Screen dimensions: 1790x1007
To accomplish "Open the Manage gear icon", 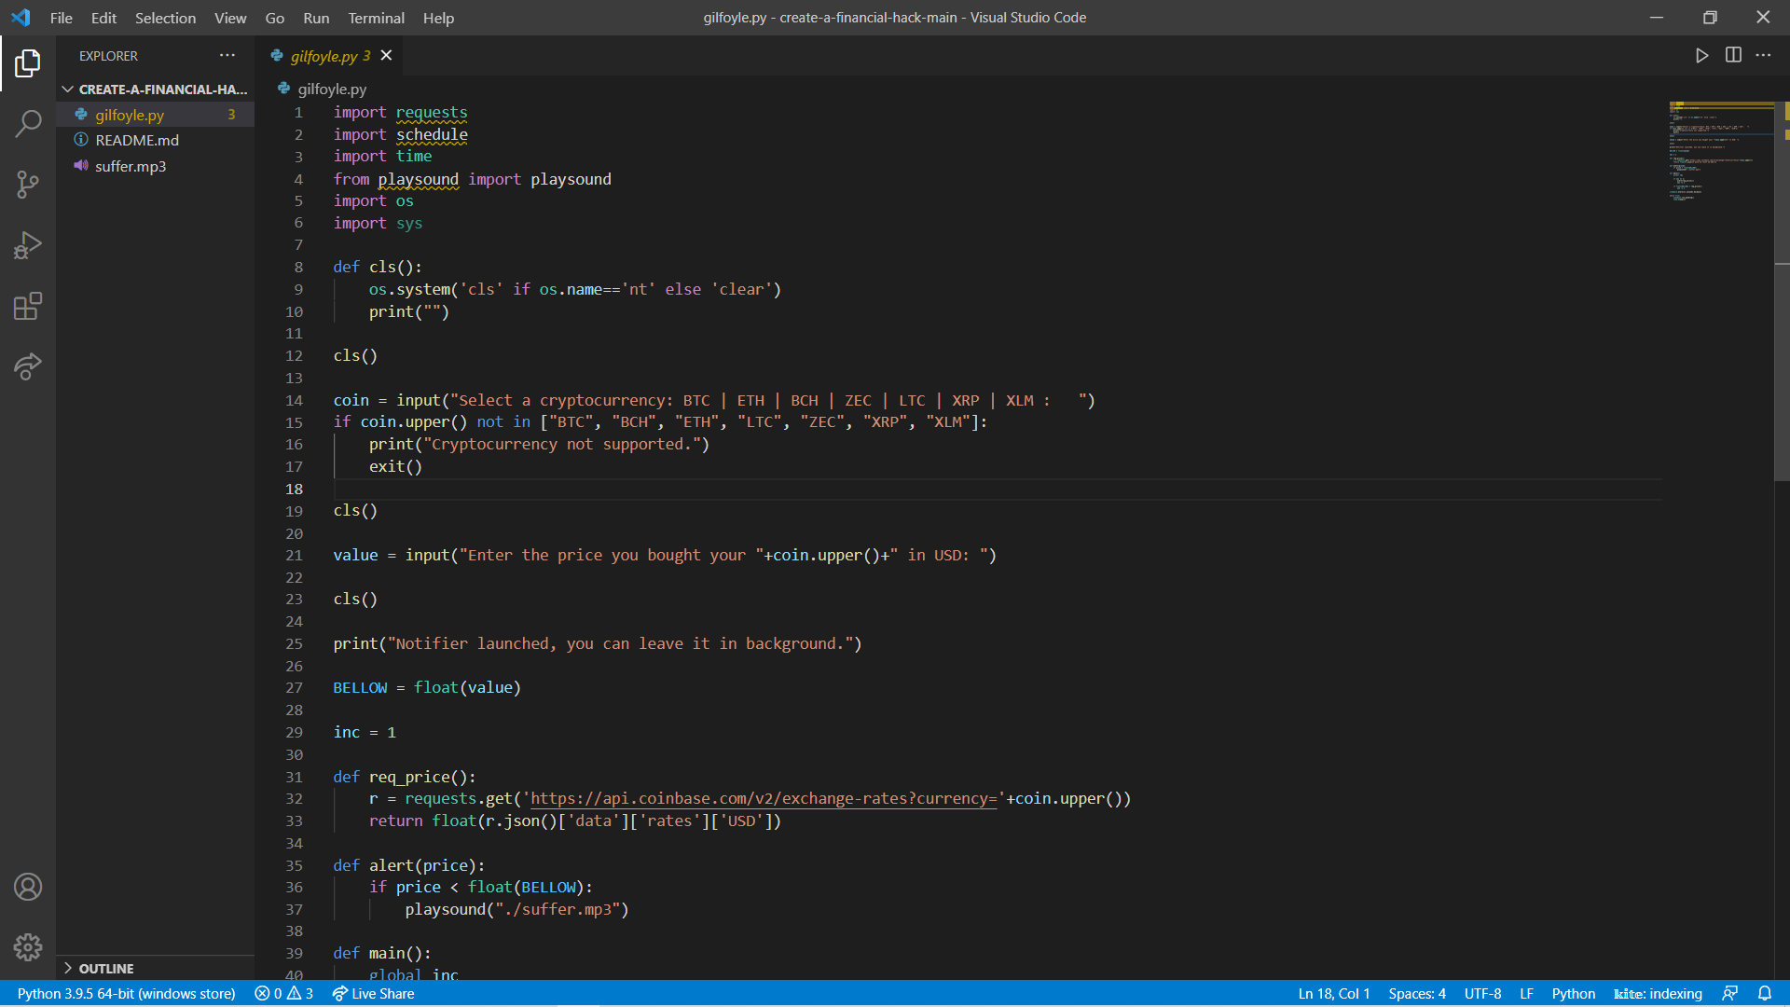I will (x=28, y=947).
